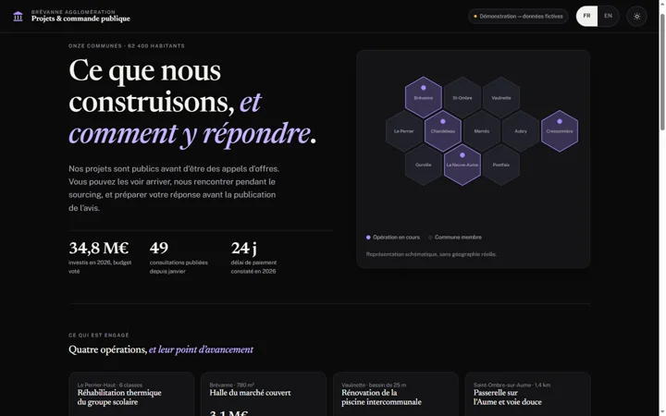Viewport: 666px width, 416px height.
Task: Select the La Neuve-Aume hexagon
Action: (x=462, y=165)
